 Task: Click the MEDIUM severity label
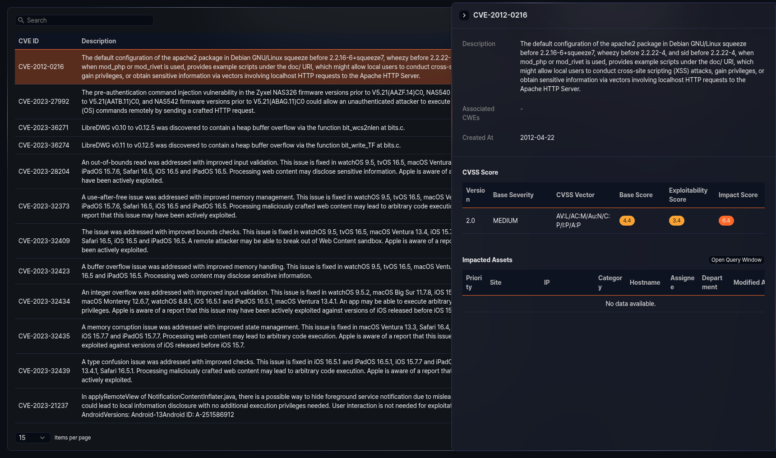[x=505, y=221]
